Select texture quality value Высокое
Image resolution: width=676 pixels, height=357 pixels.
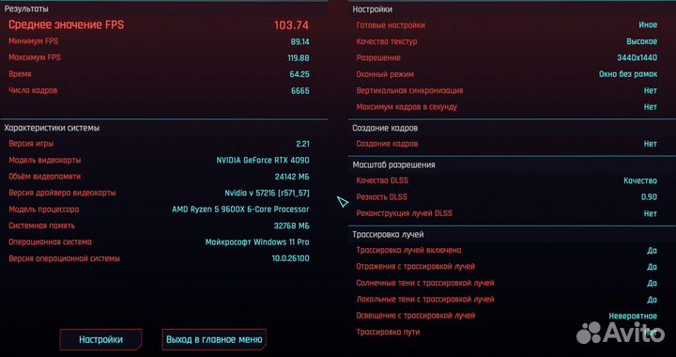[x=641, y=42]
